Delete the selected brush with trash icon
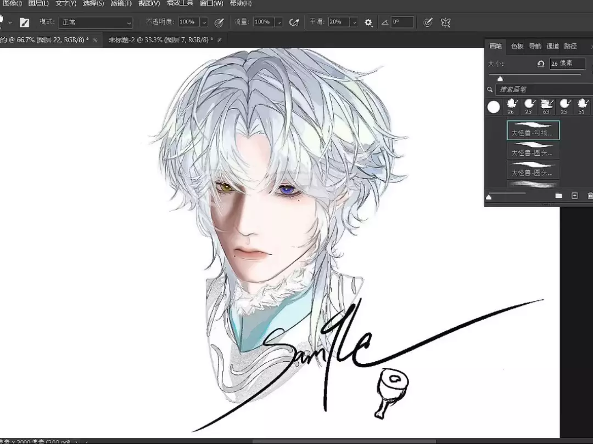Screen dimensions: 593x444 [590, 196]
